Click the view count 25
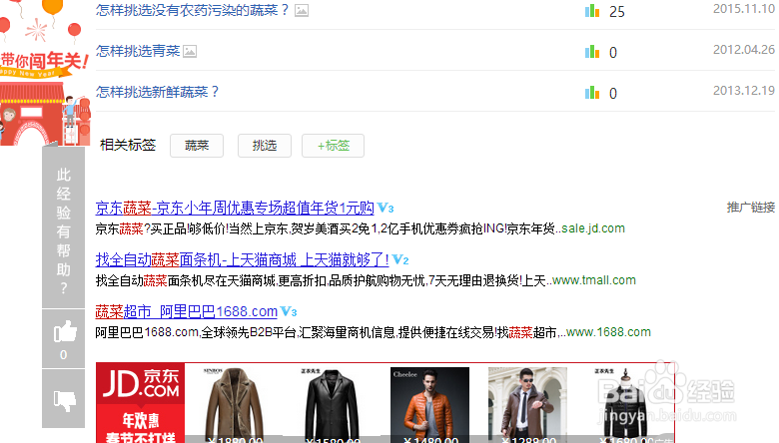 point(617,11)
